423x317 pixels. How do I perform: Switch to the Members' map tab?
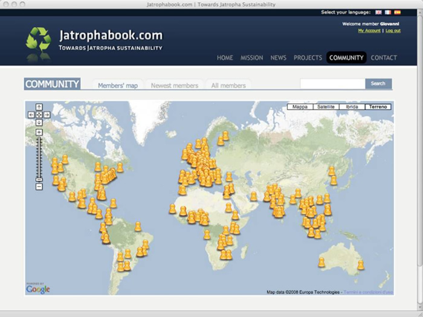[118, 85]
